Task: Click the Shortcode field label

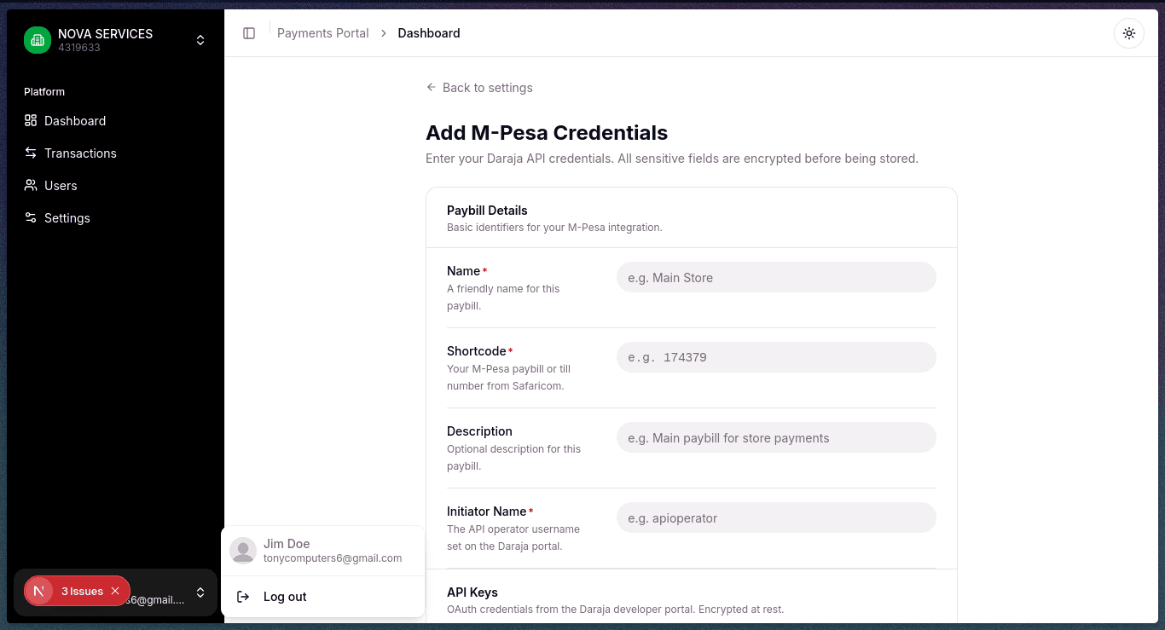Action: (x=477, y=351)
